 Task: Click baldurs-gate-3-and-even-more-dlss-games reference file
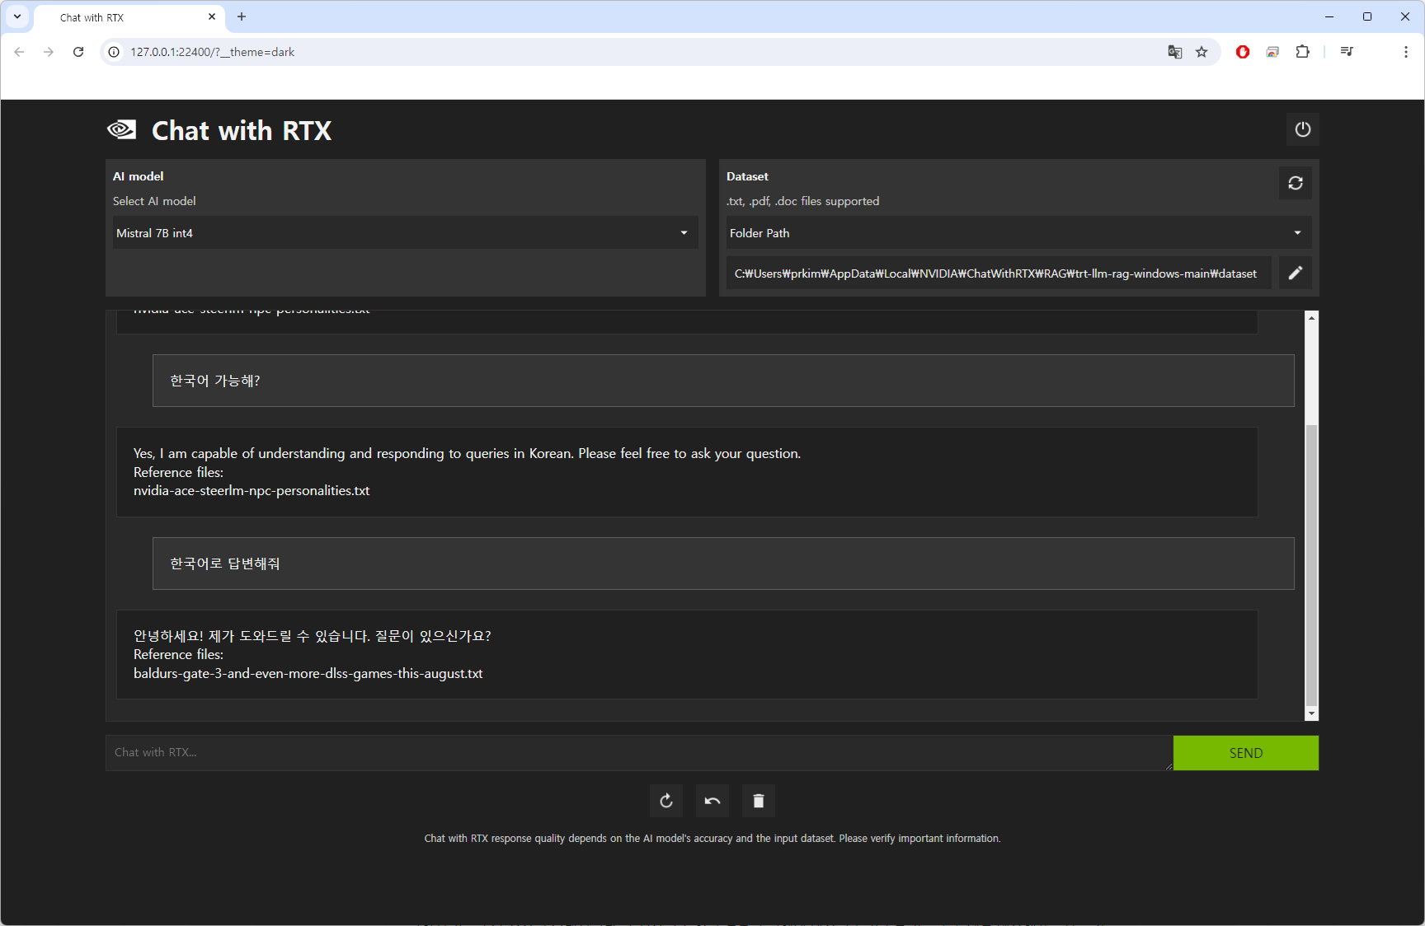(x=308, y=674)
